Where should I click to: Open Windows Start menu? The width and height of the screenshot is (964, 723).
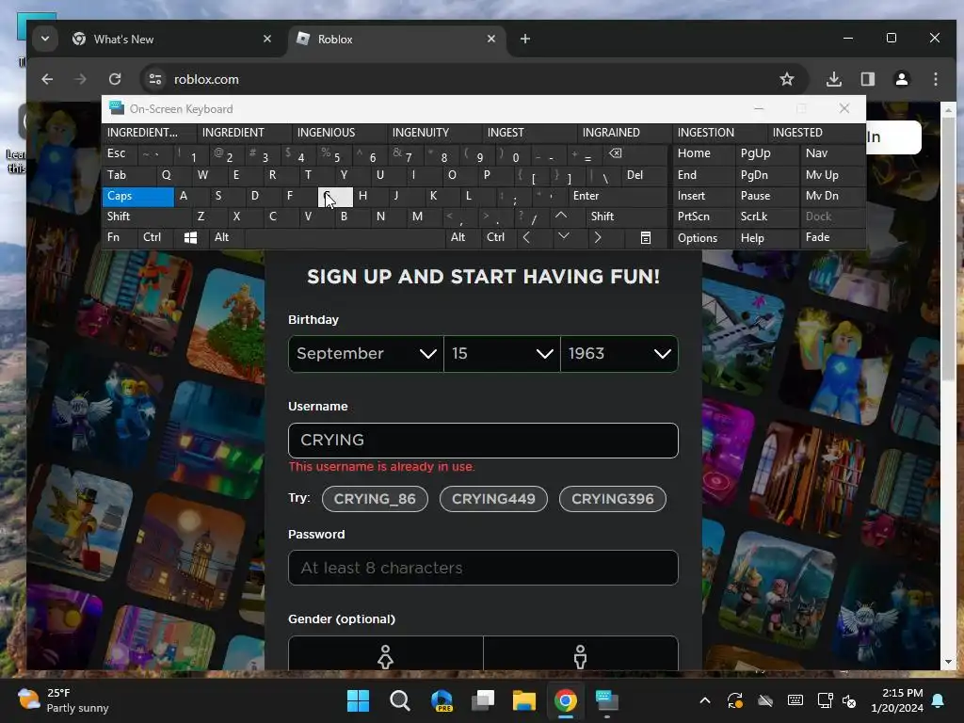tap(358, 700)
